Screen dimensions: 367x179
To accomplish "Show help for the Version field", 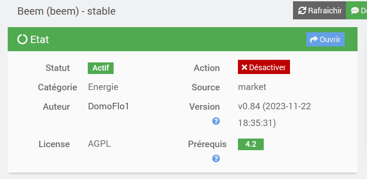I will (x=216, y=121).
